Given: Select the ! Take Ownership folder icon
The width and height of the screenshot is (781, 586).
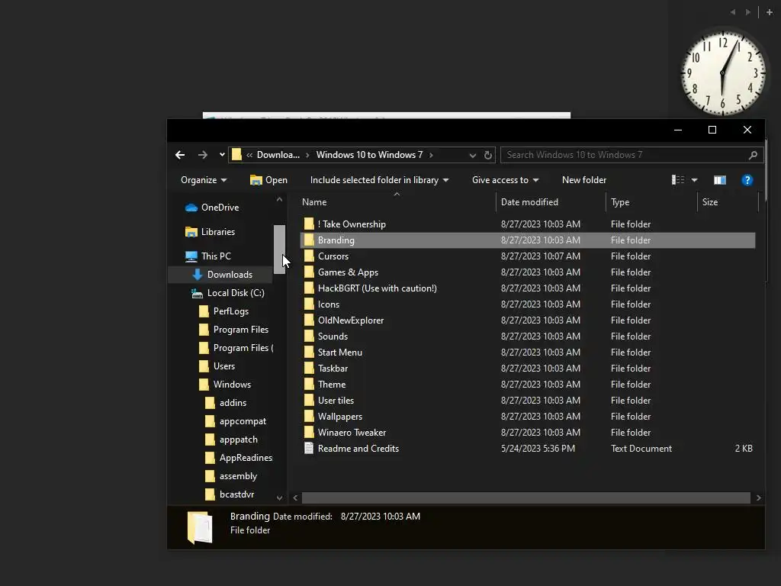Looking at the screenshot, I should 310,224.
